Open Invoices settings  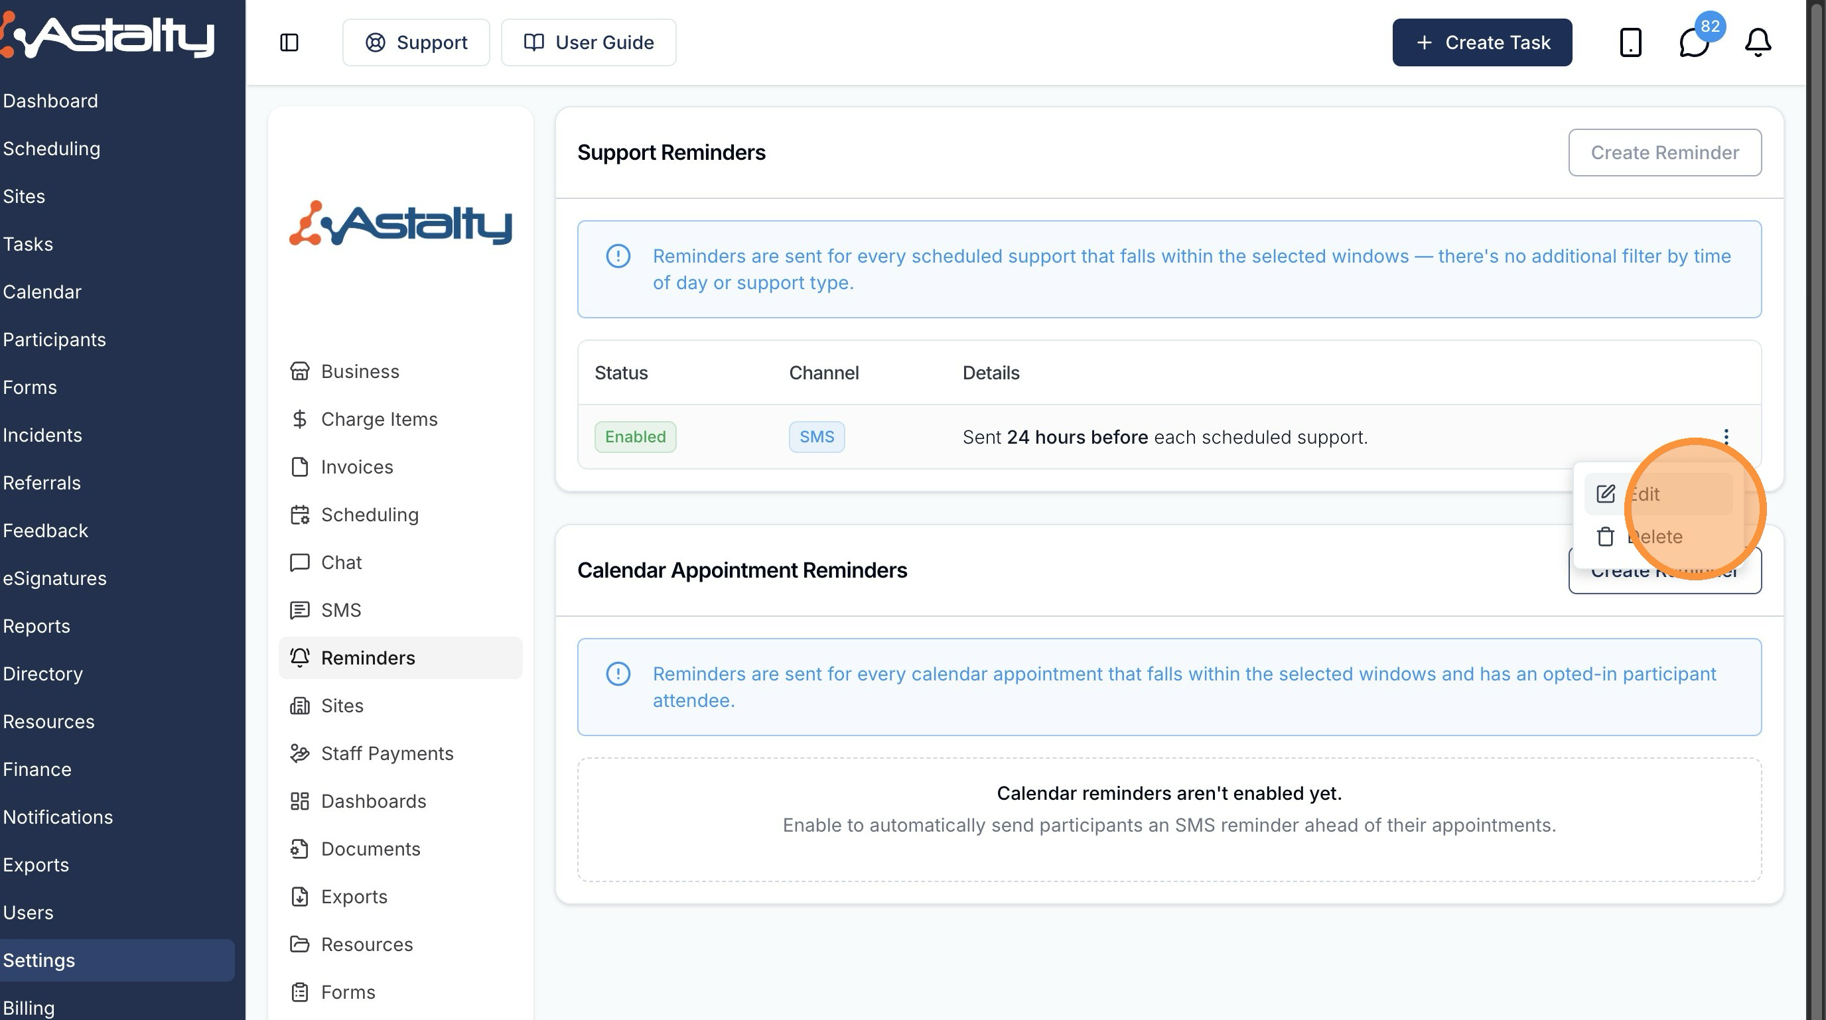click(401, 467)
